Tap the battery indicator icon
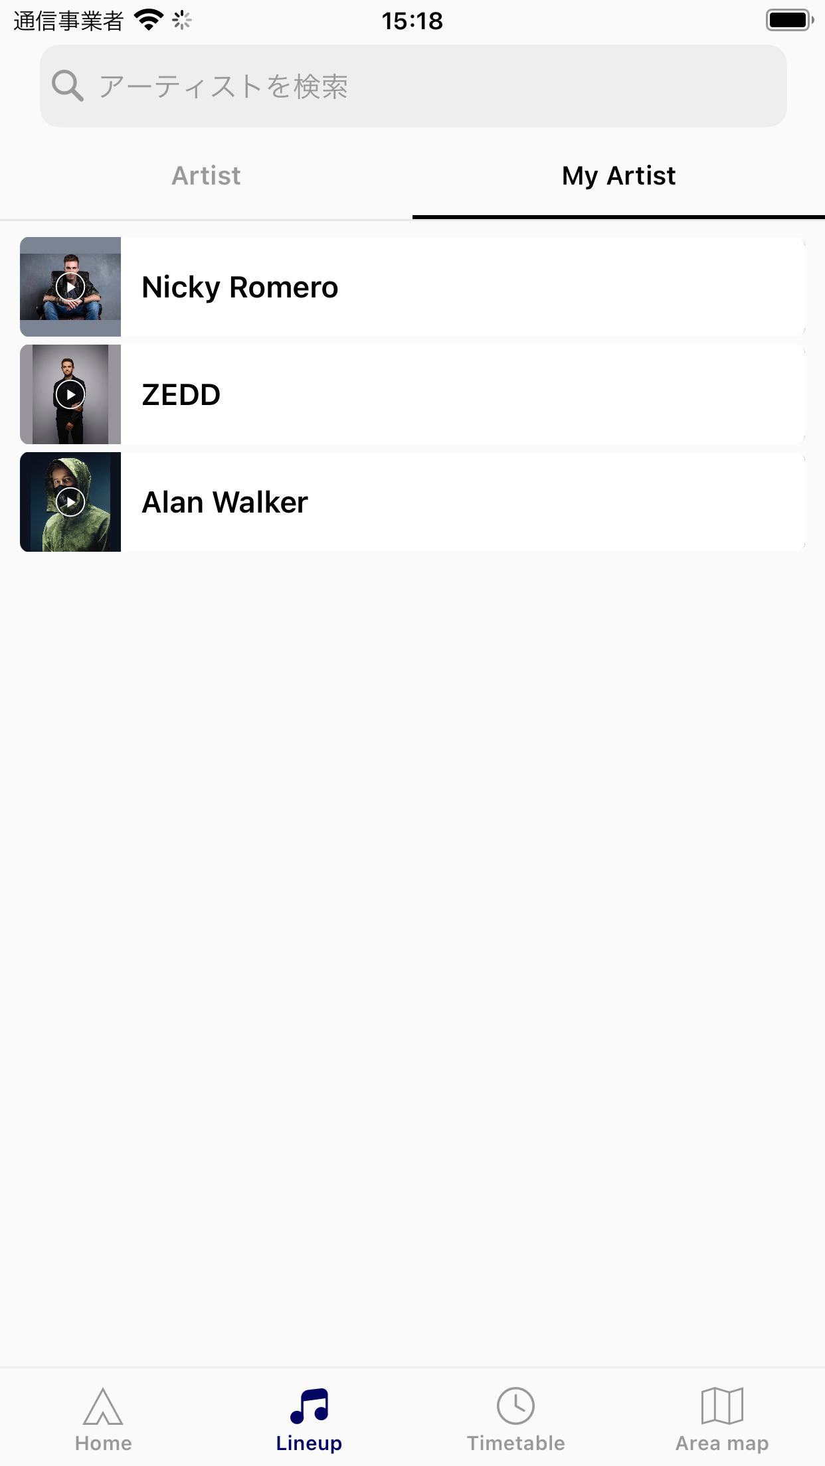Image resolution: width=825 pixels, height=1466 pixels. point(789,20)
